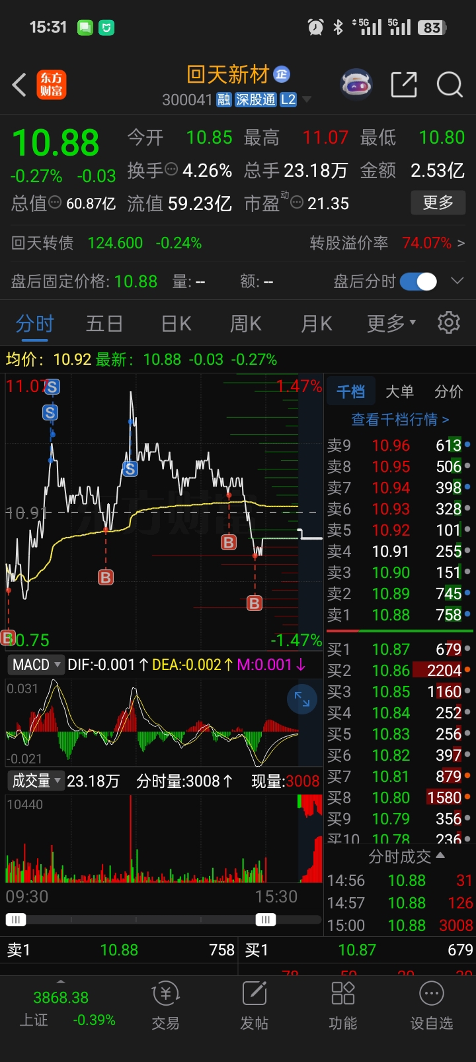
Task: Expand the 盘后 panel chevron
Action: pos(457,281)
